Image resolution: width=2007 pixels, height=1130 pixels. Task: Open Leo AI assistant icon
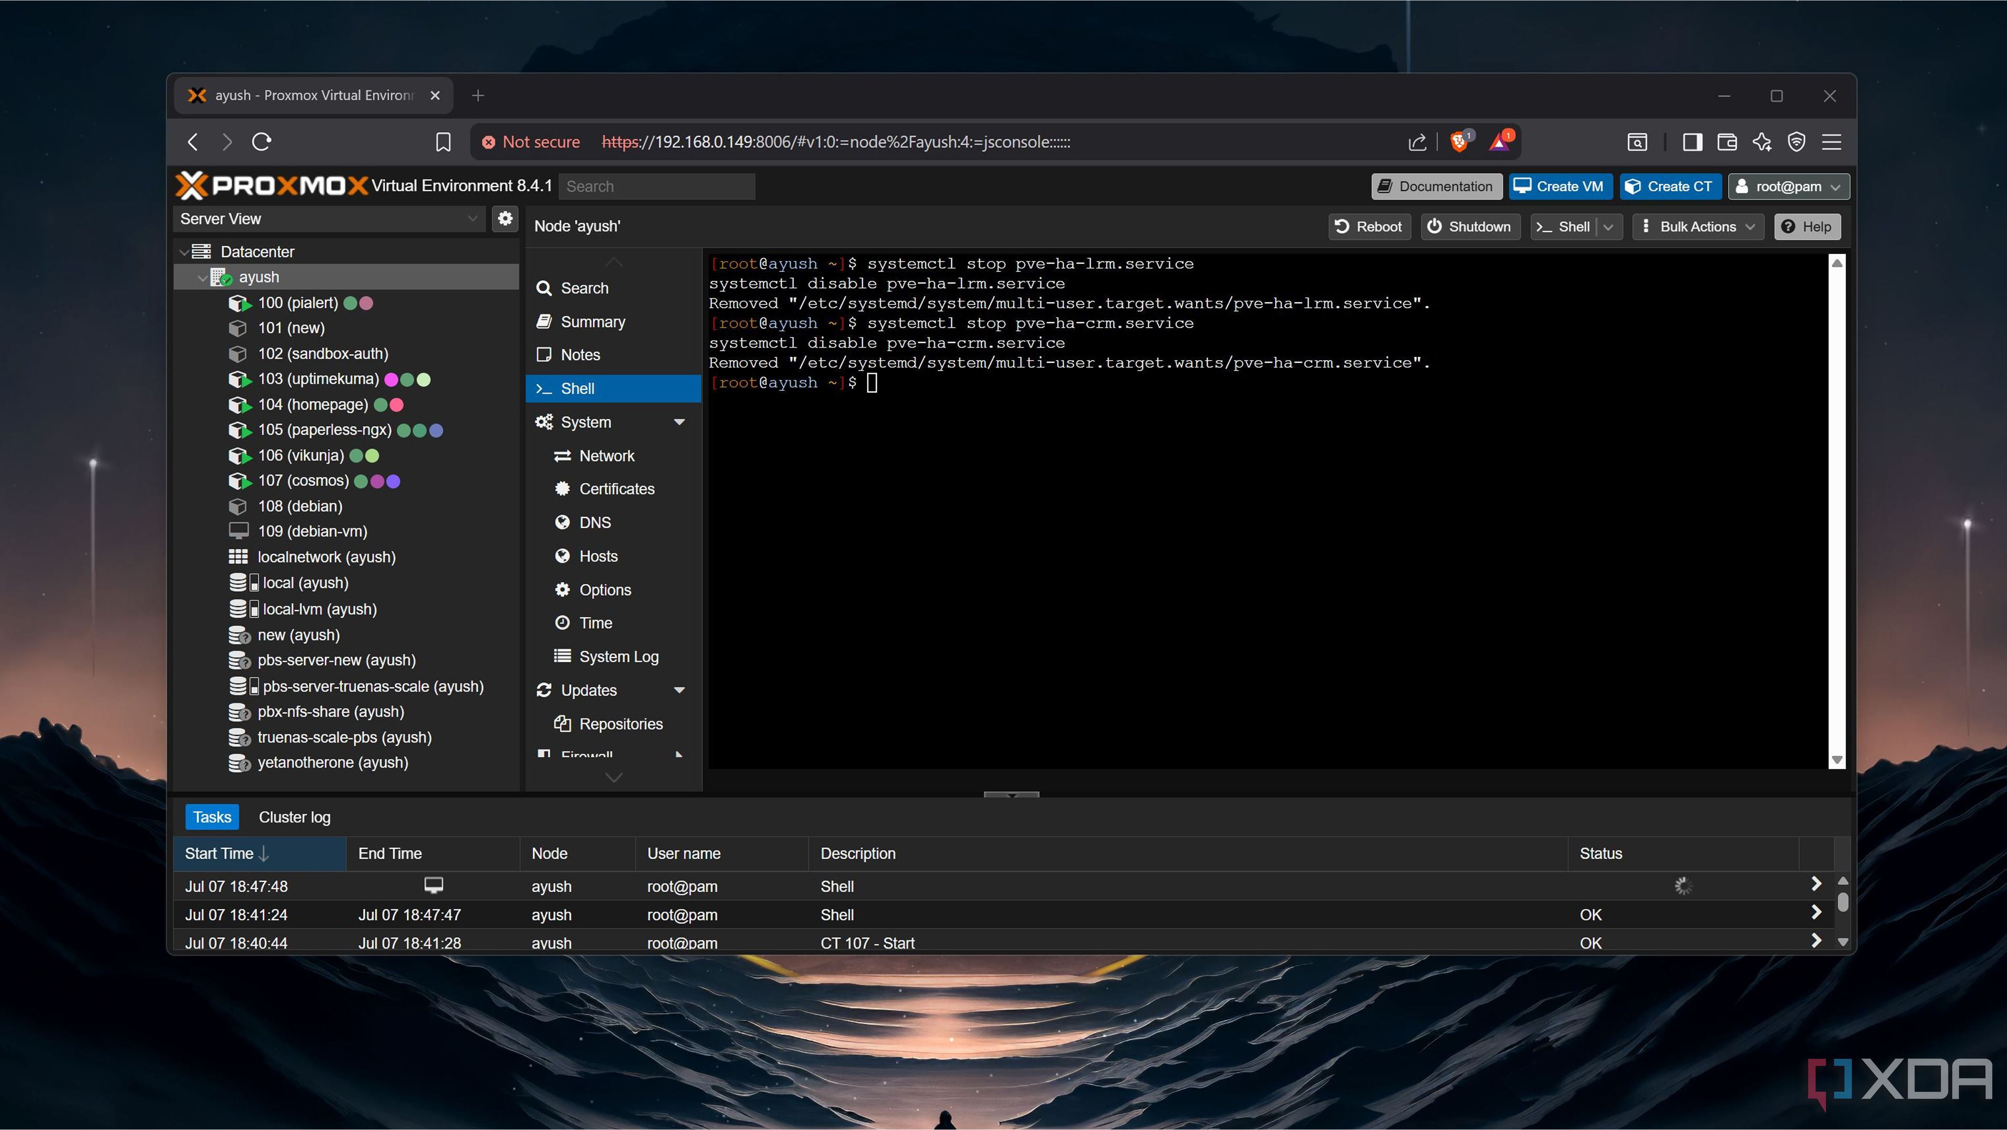coord(1761,142)
